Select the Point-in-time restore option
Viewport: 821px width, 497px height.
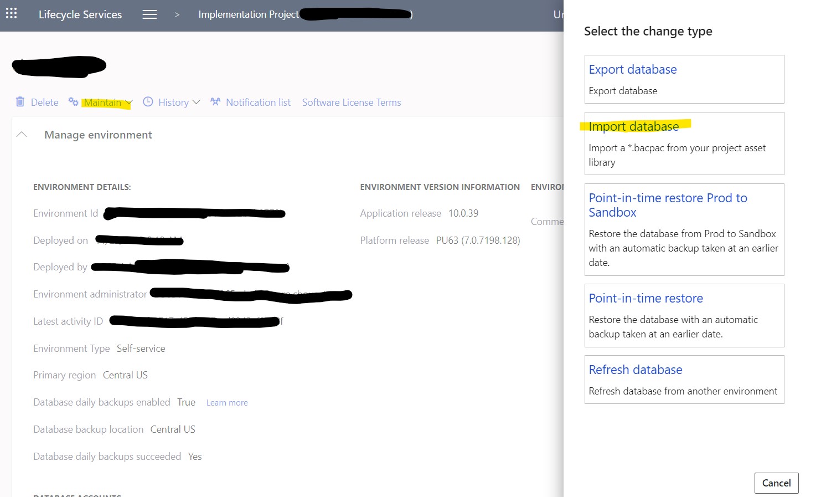pos(684,315)
